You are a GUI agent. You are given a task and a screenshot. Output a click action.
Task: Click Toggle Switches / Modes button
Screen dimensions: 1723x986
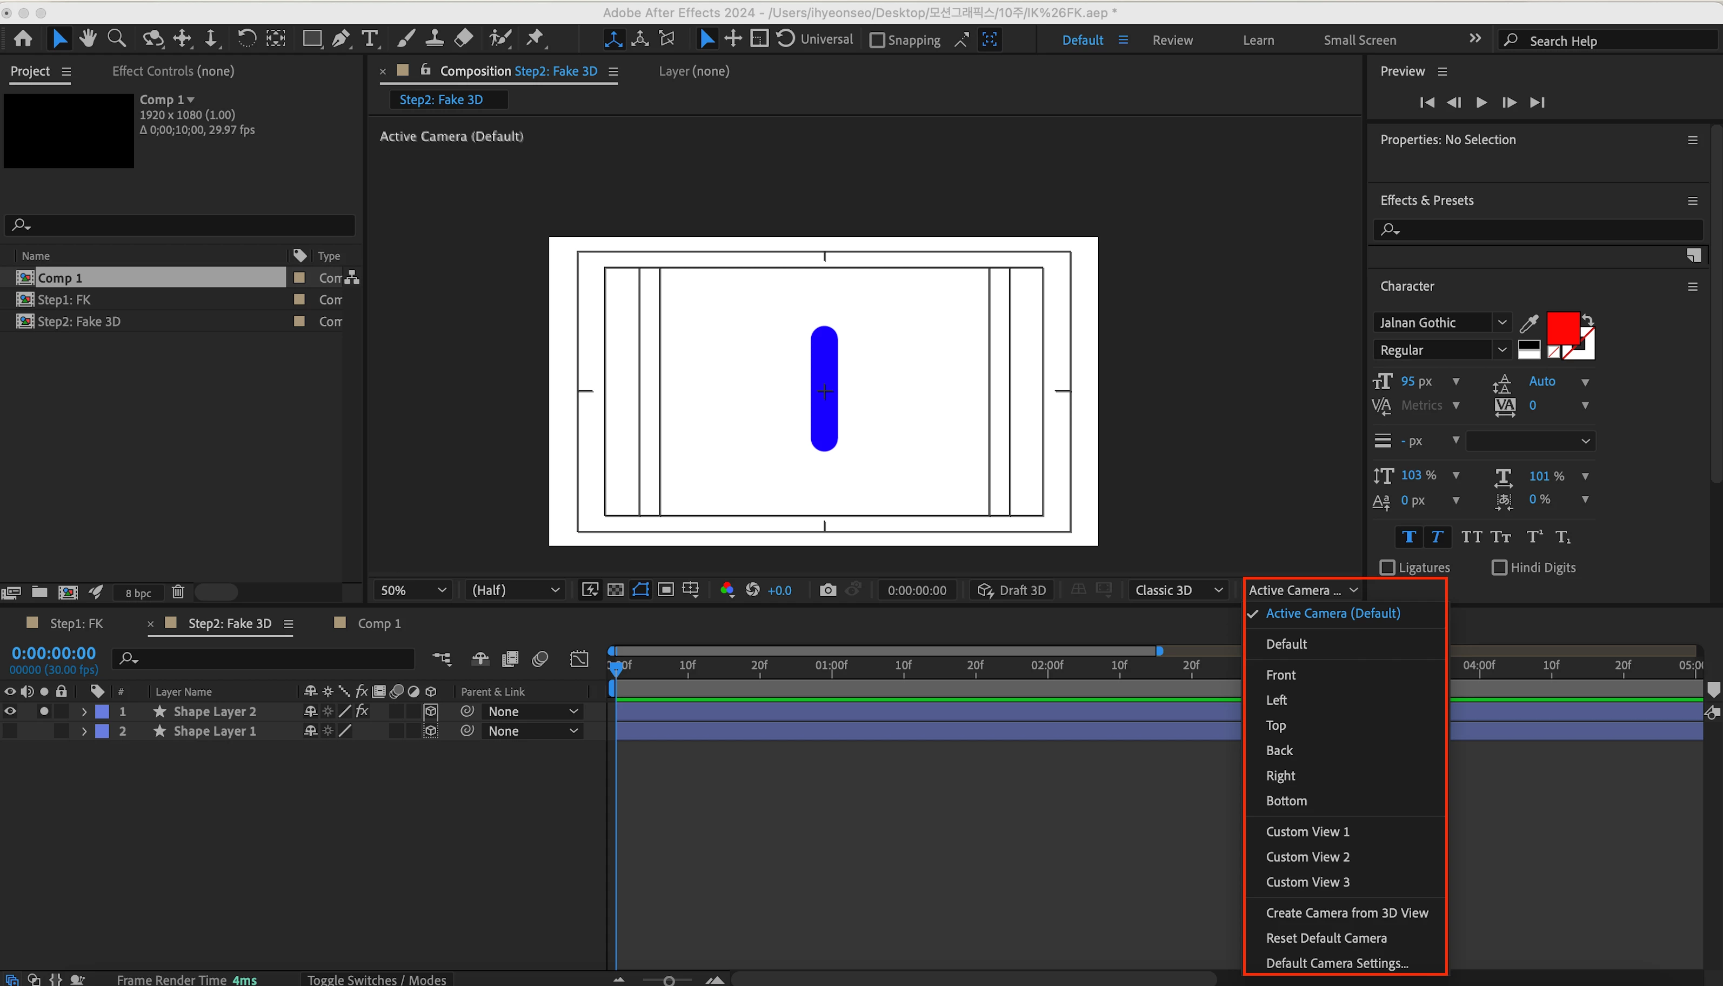pos(376,979)
